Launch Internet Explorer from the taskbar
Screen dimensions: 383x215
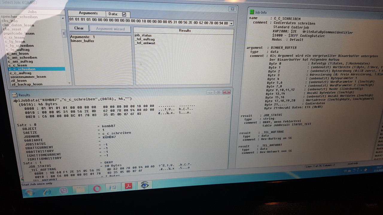pos(47,191)
